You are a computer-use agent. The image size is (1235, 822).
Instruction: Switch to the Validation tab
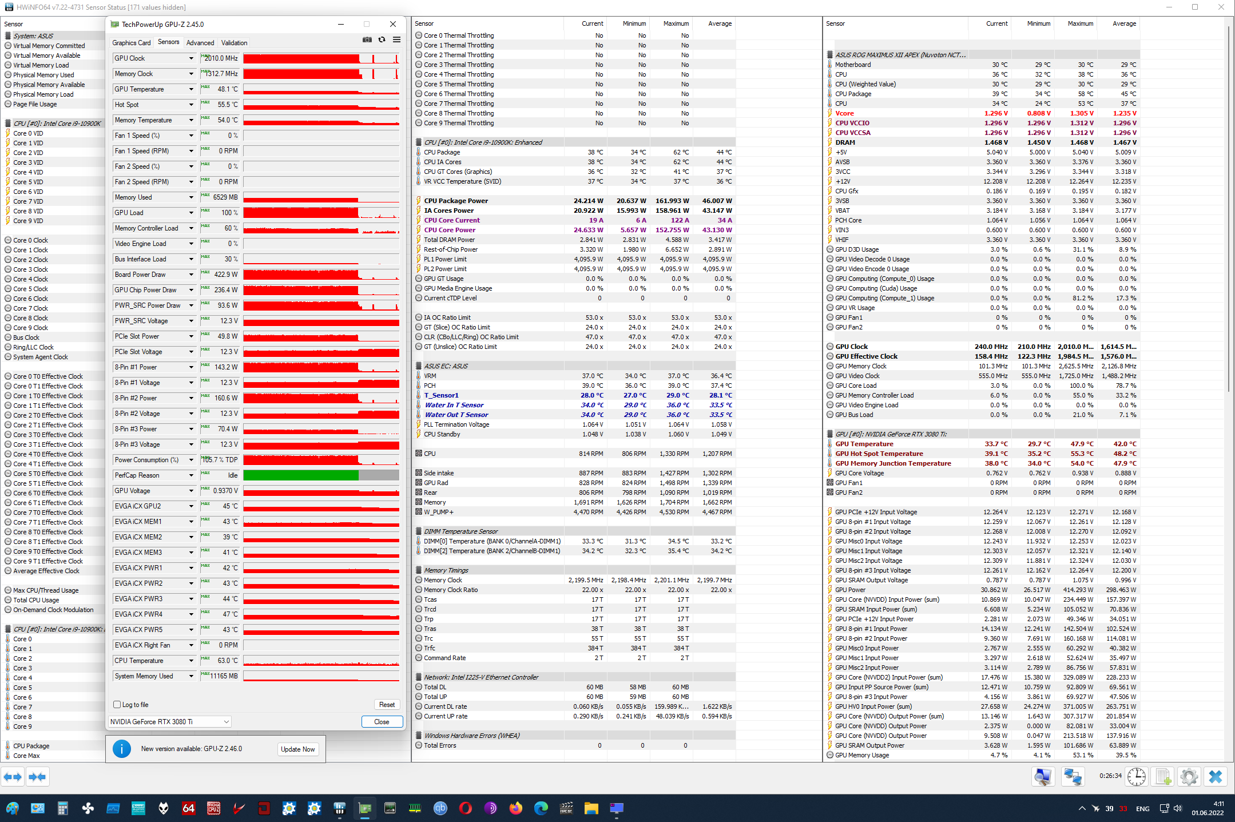coord(234,43)
